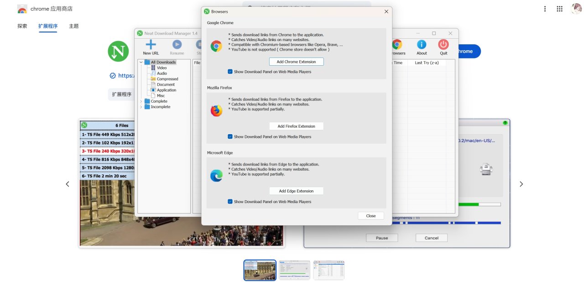The height and width of the screenshot is (282, 584).
Task: Close the Browsers dialog with X
Action: point(386,11)
